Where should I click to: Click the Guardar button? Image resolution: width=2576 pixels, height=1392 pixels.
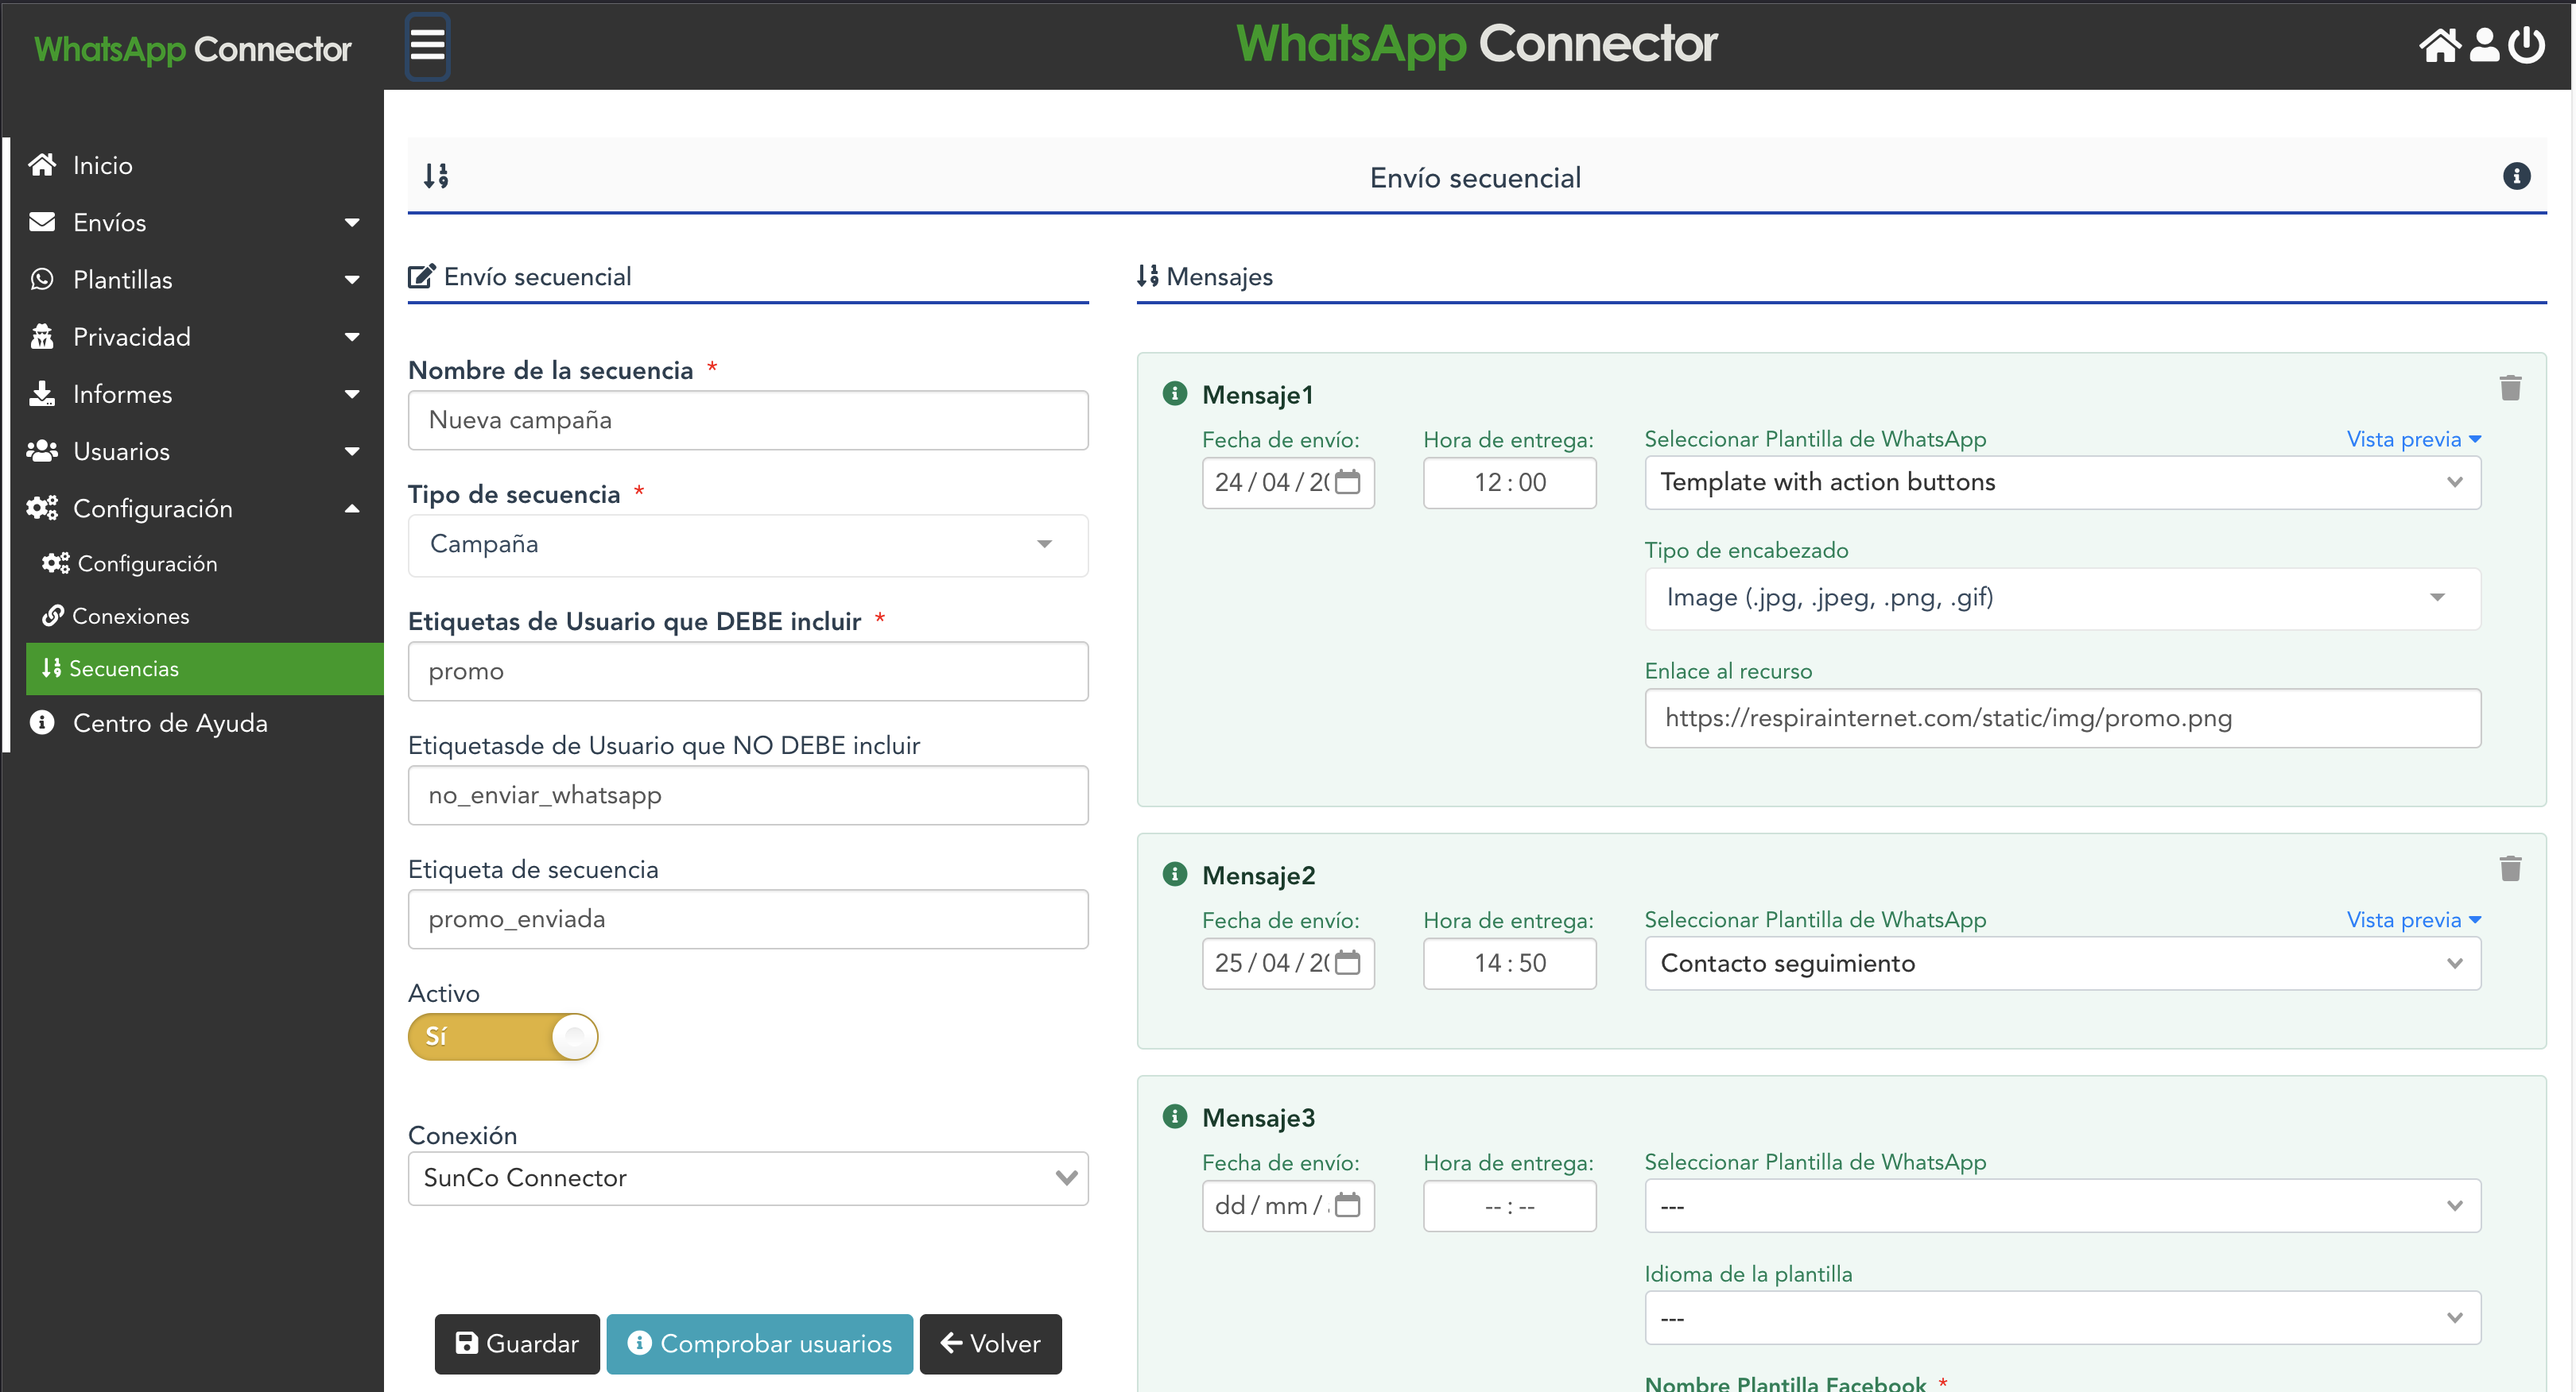coord(517,1343)
